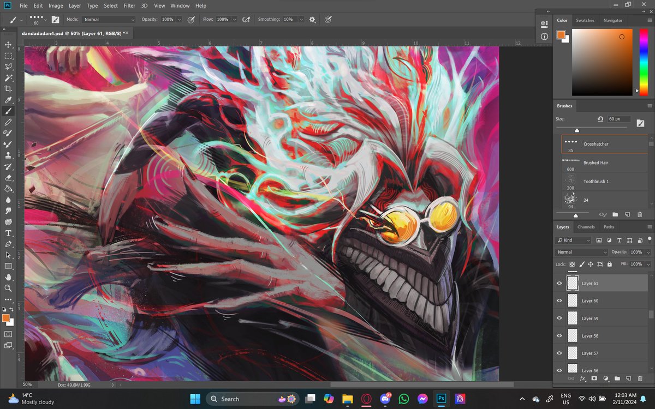Add new adjustment layer icon
The height and width of the screenshot is (409, 655).
point(606,378)
